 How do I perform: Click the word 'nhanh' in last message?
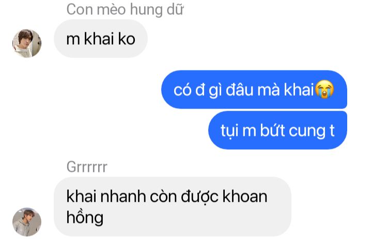point(123,196)
